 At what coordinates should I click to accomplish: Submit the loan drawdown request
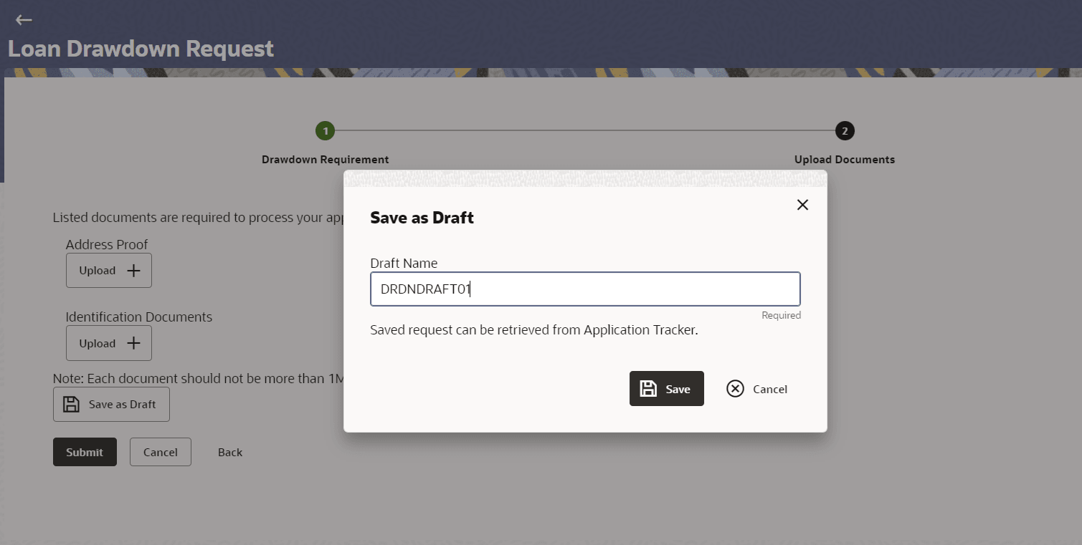pos(85,452)
